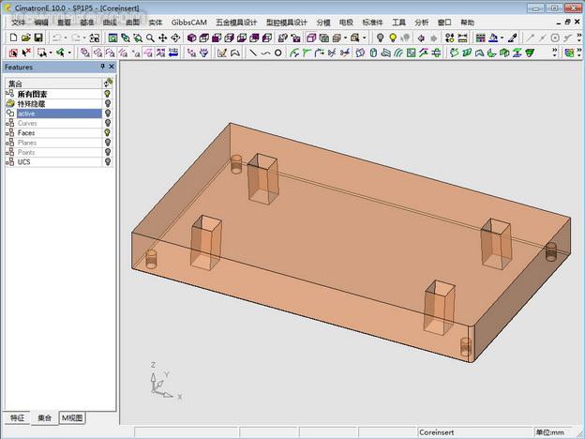Switch to the M视图 tab
Viewport: 585px width, 439px height.
(71, 417)
